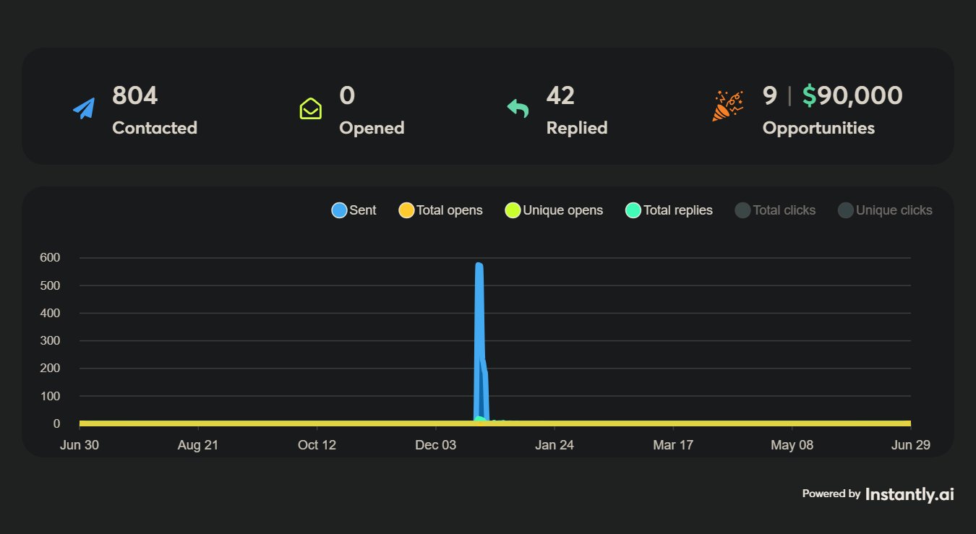Enable the Unique clicks series
The width and height of the screenshot is (976, 534).
click(885, 210)
